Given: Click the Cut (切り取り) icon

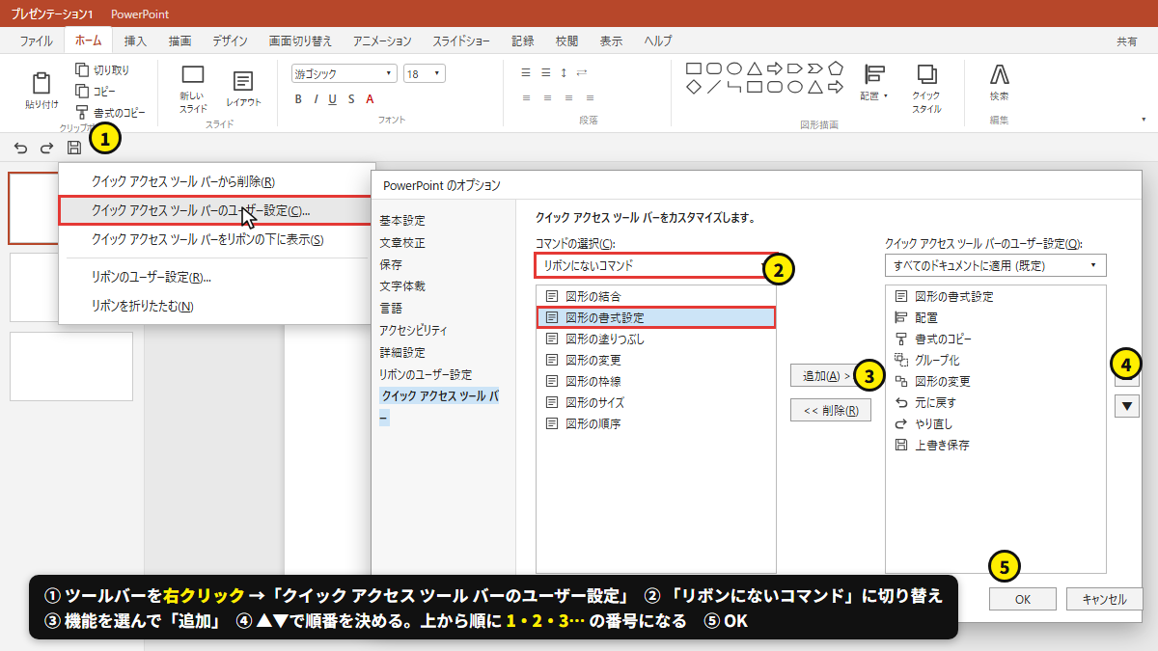Looking at the screenshot, I should pyautogui.click(x=82, y=69).
